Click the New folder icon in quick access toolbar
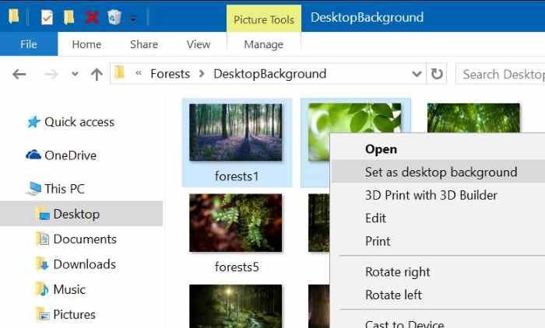 pyautogui.click(x=69, y=17)
